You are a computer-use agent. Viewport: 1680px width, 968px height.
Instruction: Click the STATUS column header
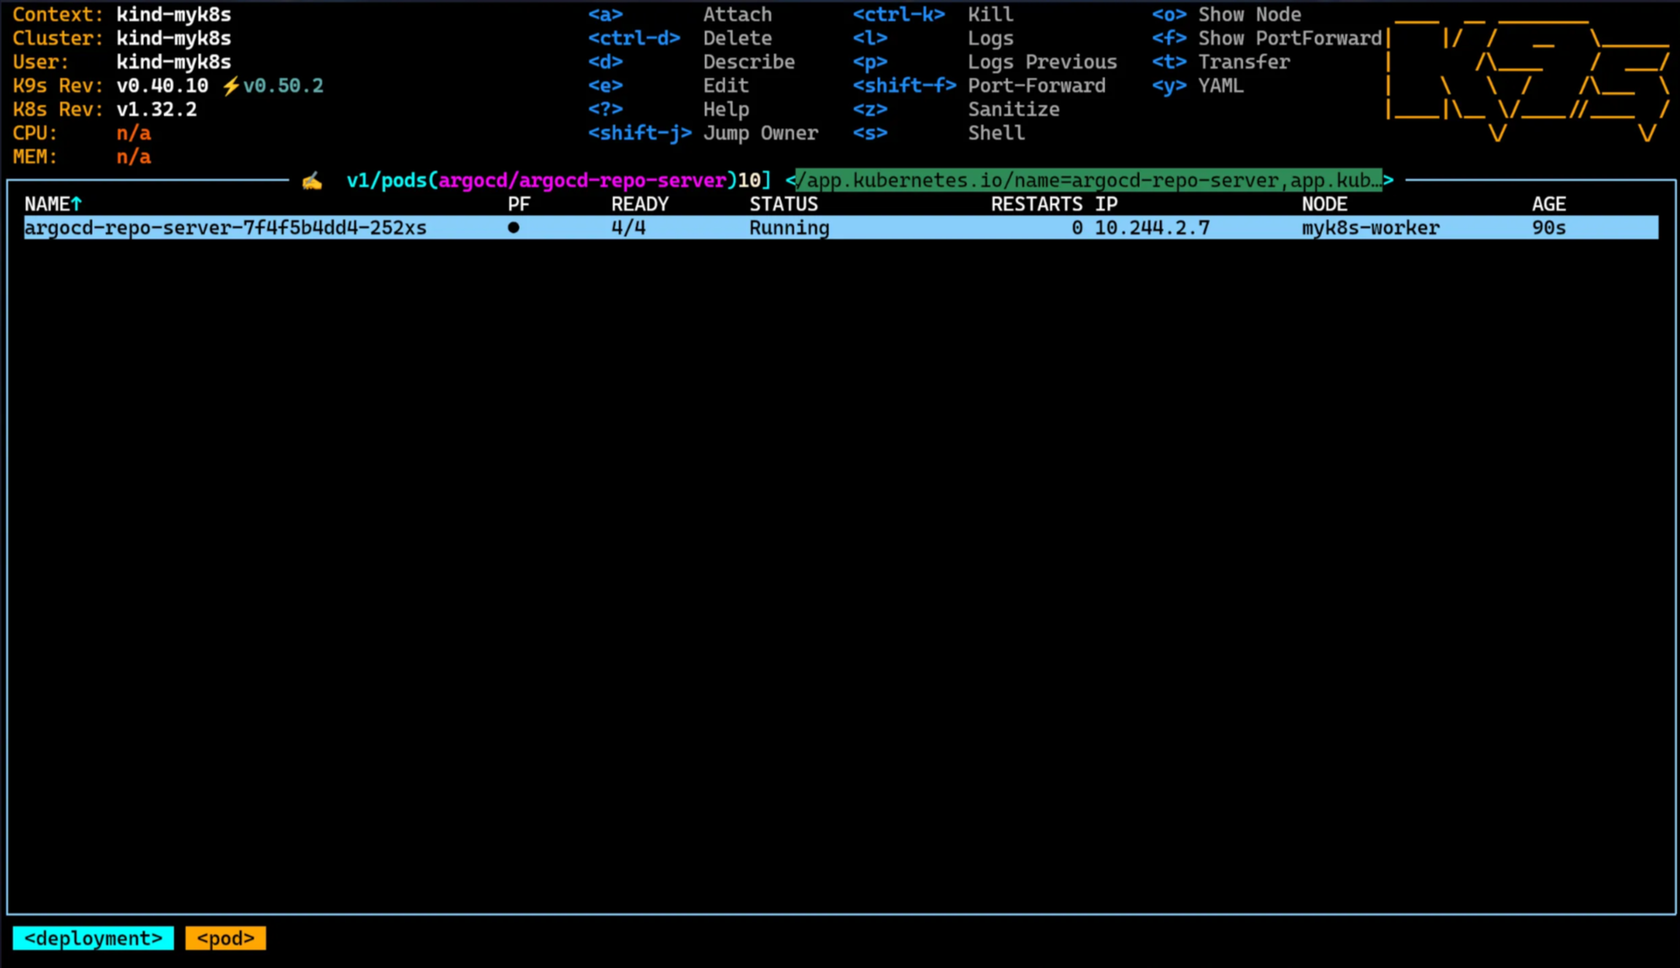pos(784,204)
